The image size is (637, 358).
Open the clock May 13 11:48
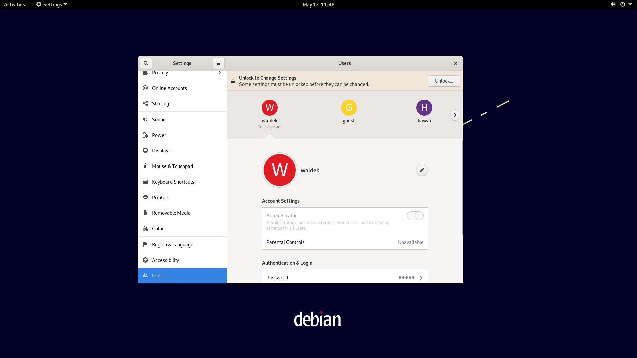click(x=318, y=4)
